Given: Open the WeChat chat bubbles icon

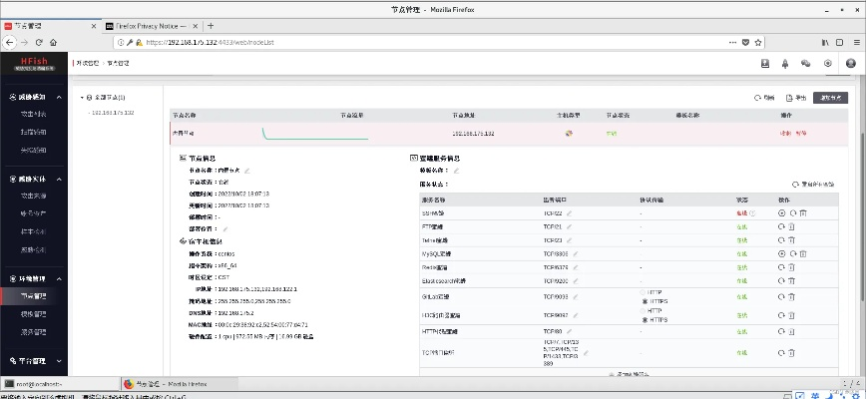Looking at the screenshot, I should (806, 64).
